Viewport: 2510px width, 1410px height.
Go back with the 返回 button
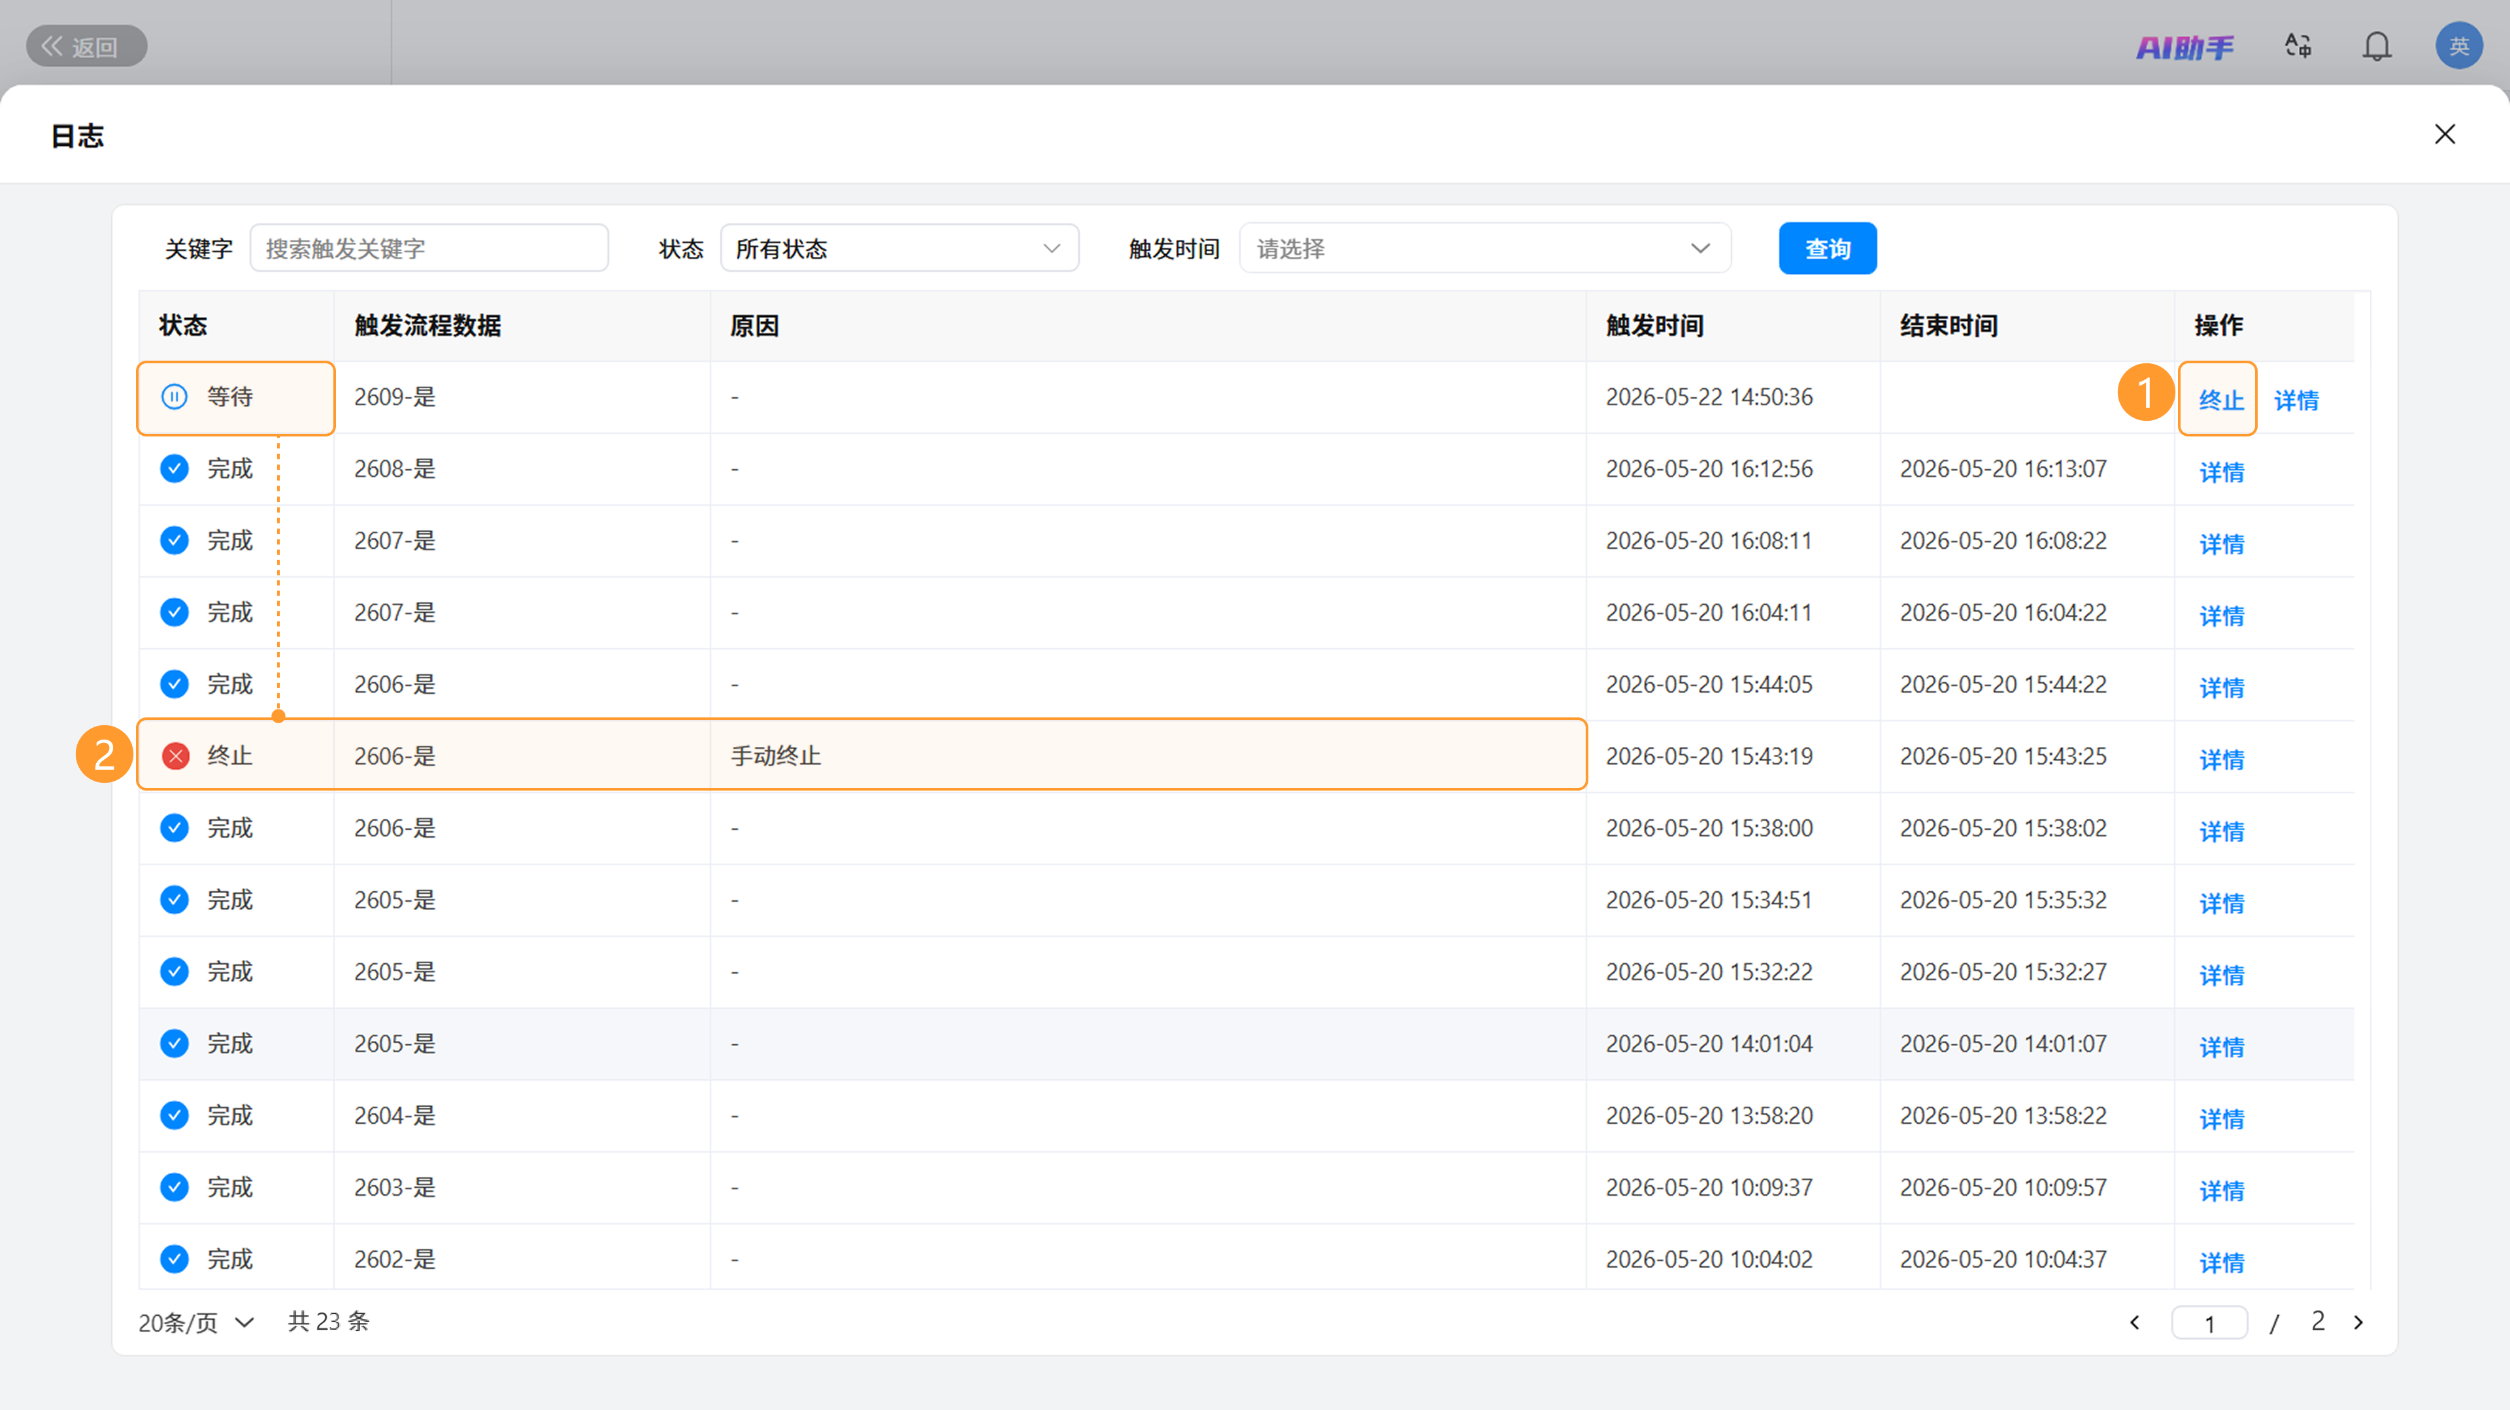(x=87, y=46)
